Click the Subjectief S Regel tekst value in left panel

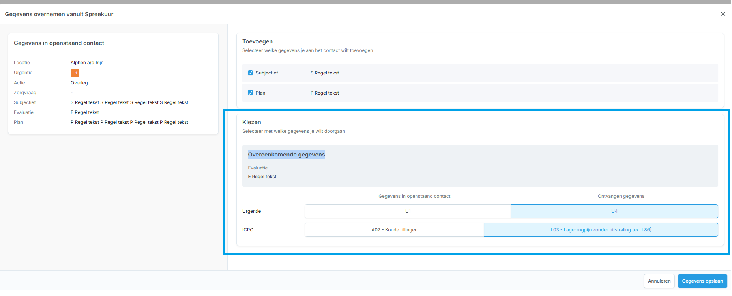click(x=129, y=102)
